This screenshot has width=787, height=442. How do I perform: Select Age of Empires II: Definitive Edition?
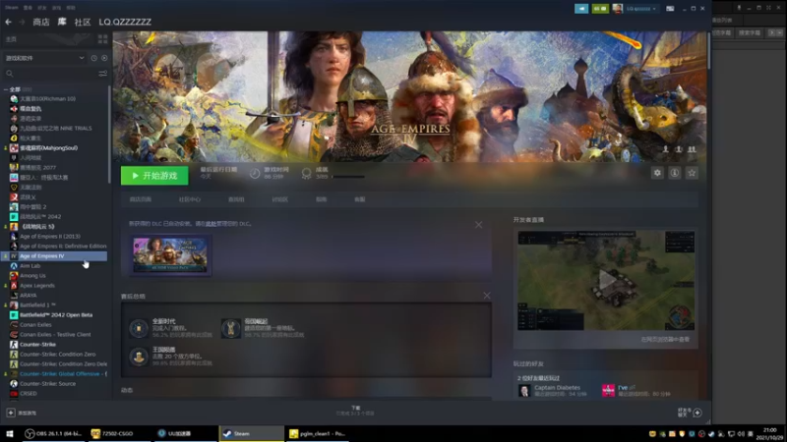(x=63, y=247)
